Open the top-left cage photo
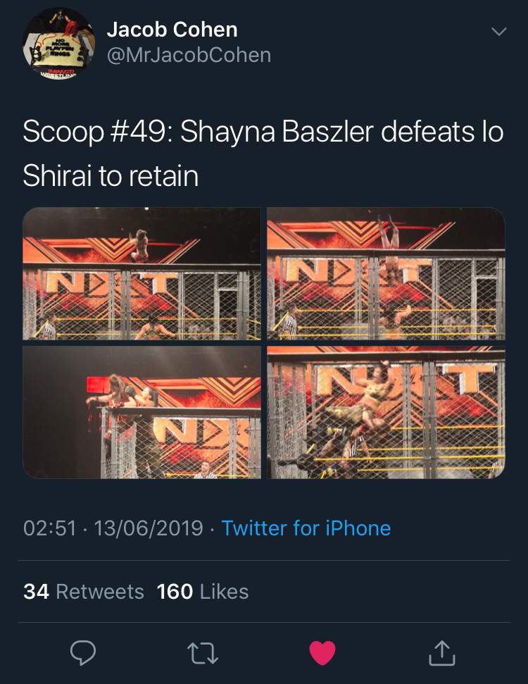The width and height of the screenshot is (528, 684). (142, 273)
